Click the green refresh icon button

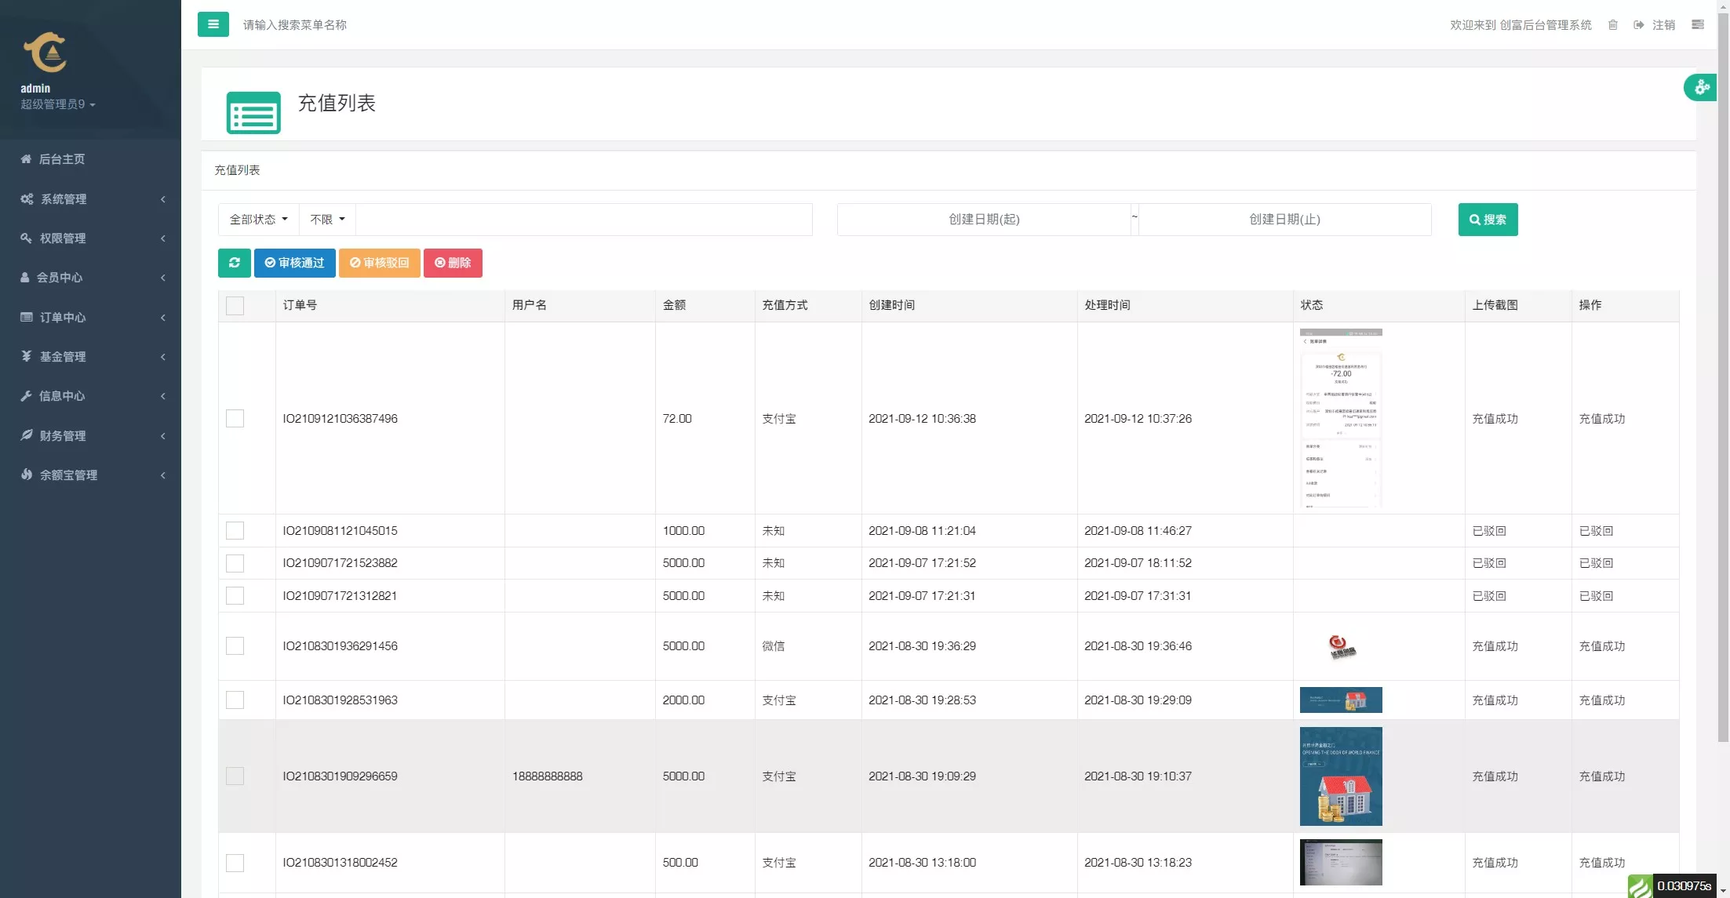[x=234, y=263]
